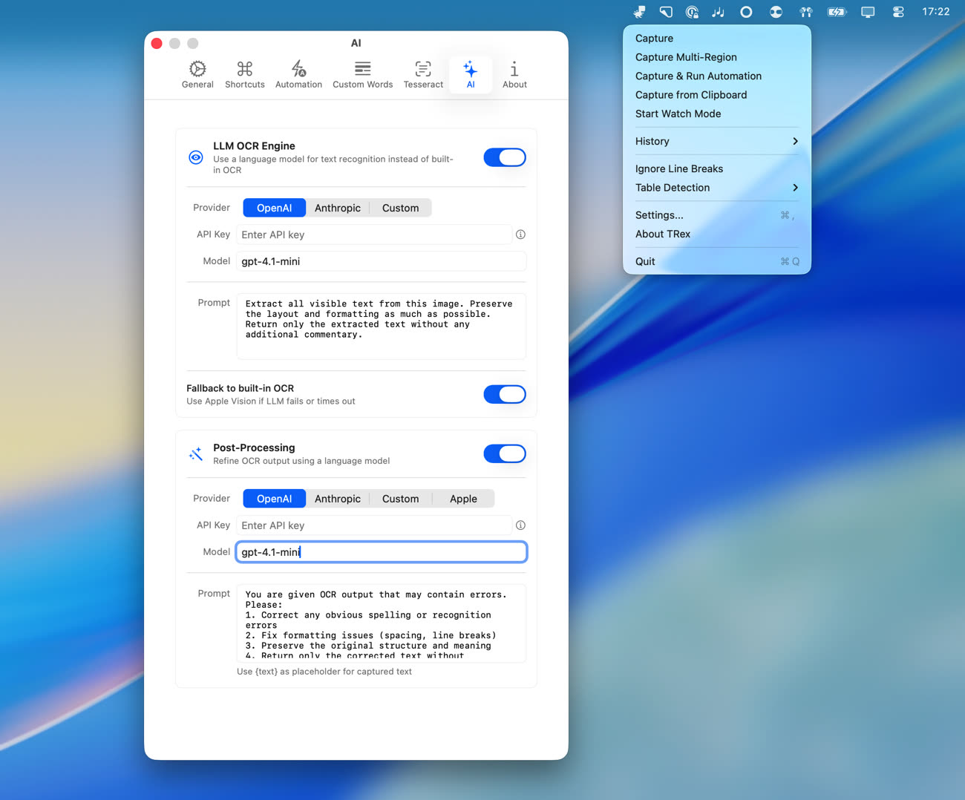Click info icon beside LLM OCR API Key
Screen dimensions: 965x800
[520, 235]
